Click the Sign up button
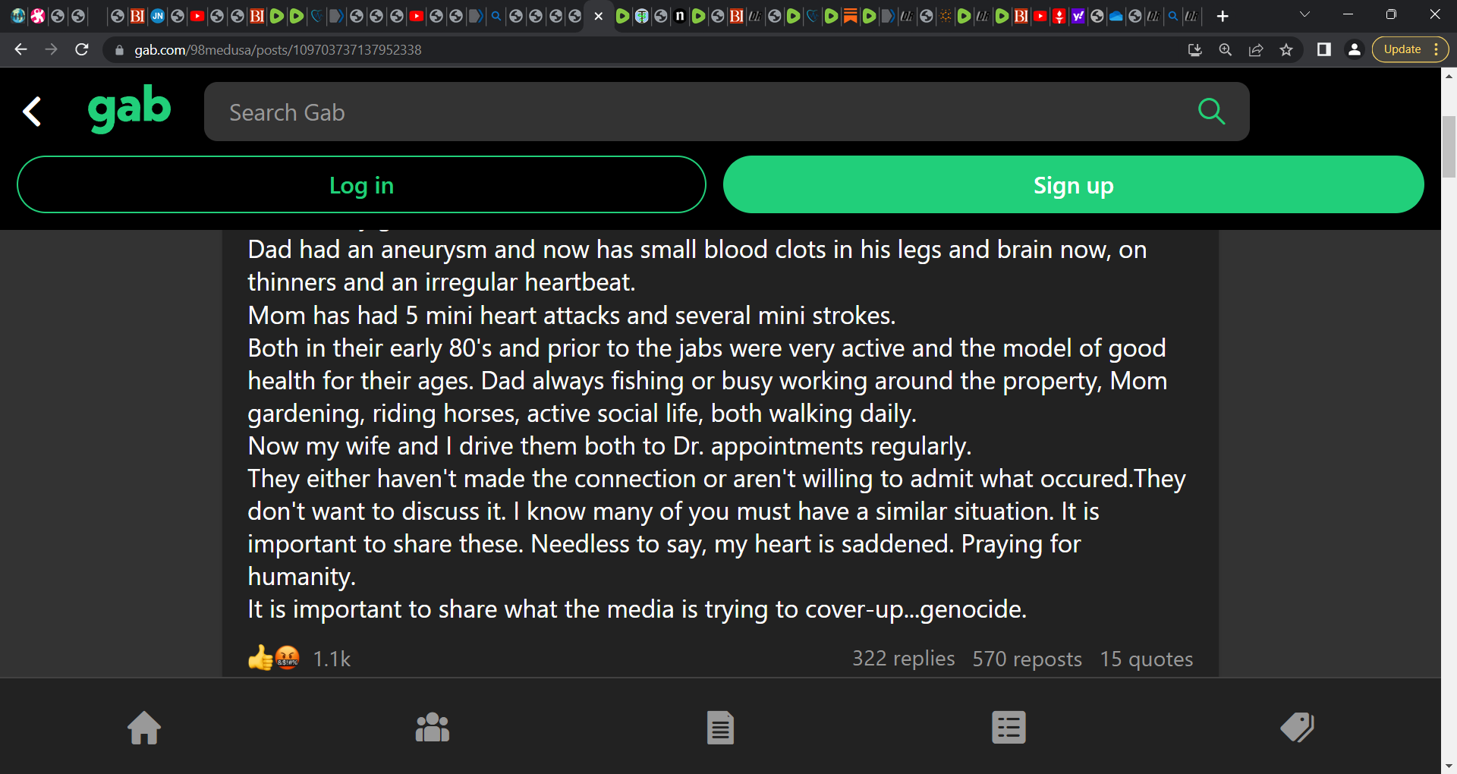This screenshot has width=1457, height=774. click(1073, 184)
